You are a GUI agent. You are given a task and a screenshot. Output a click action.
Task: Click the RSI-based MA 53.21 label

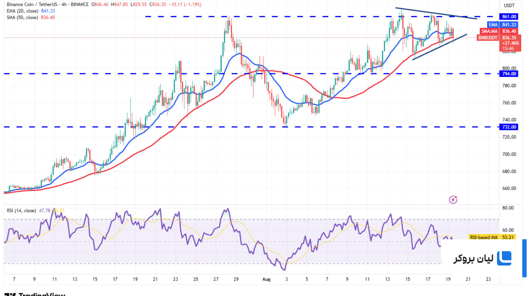tap(491, 237)
